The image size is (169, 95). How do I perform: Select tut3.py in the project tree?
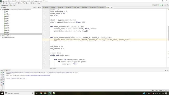(6, 16)
